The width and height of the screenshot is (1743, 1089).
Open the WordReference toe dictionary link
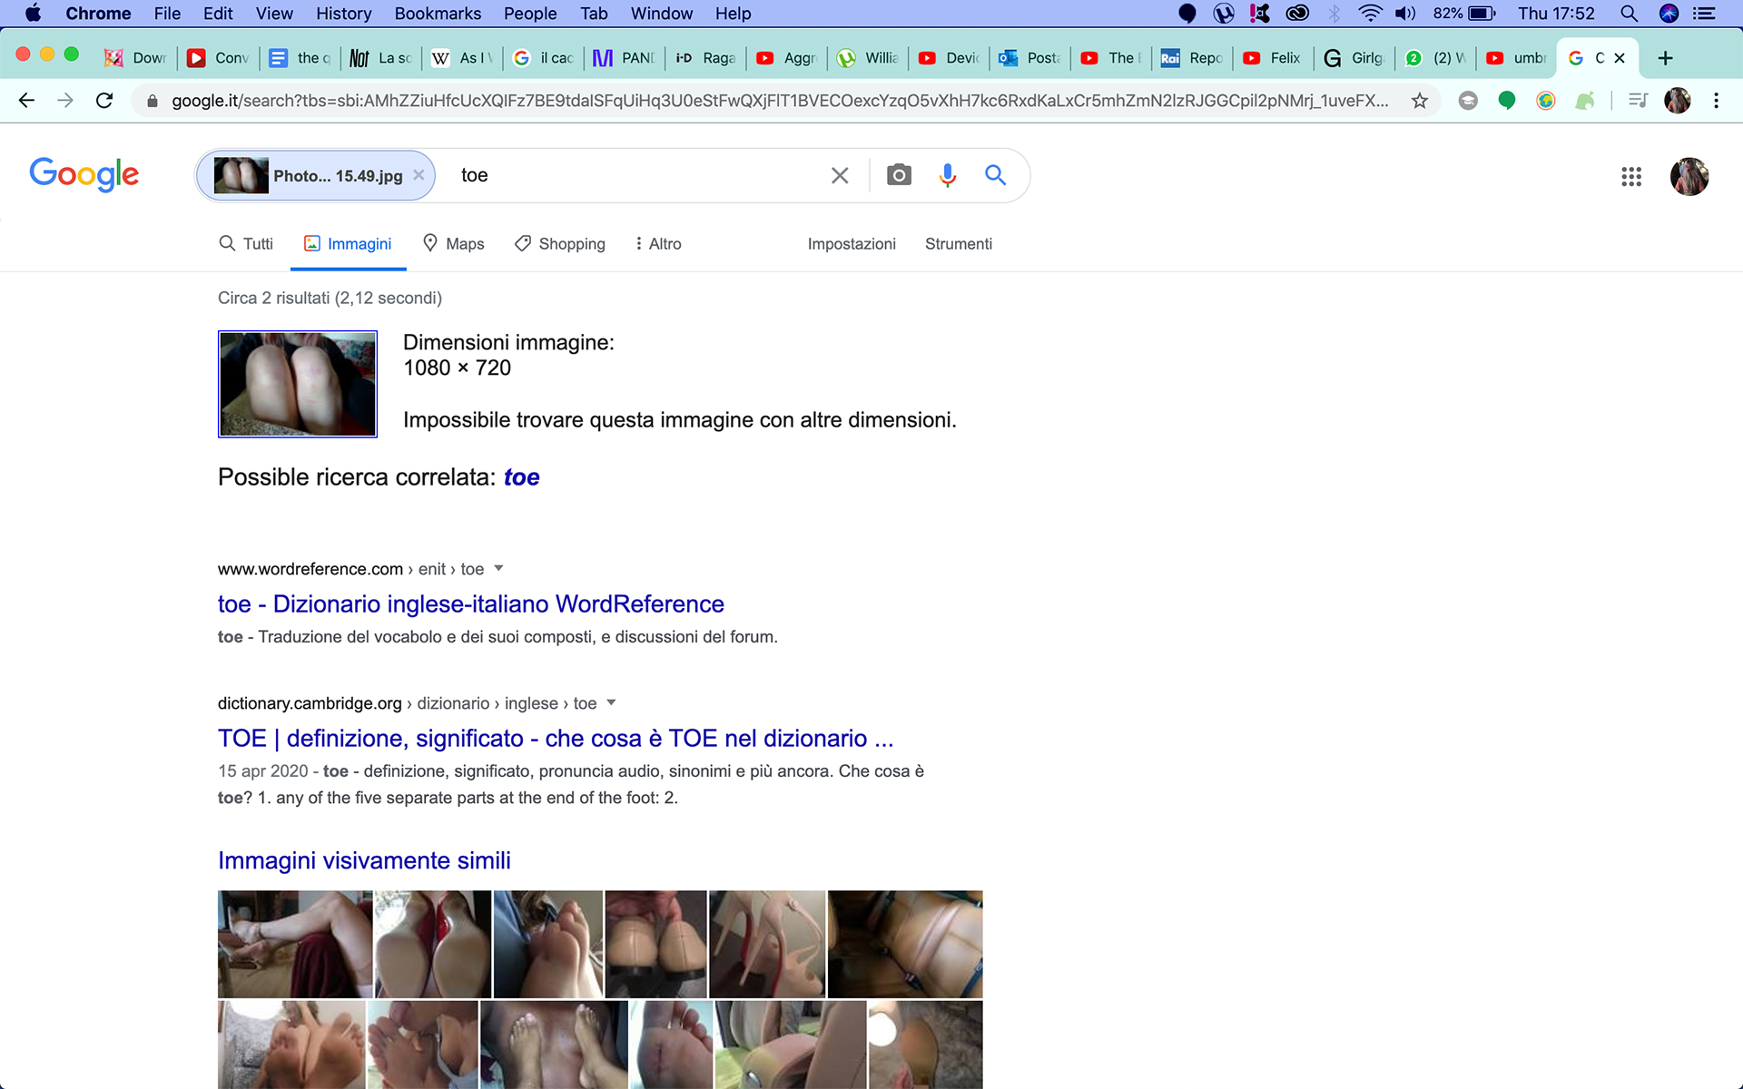point(471,604)
